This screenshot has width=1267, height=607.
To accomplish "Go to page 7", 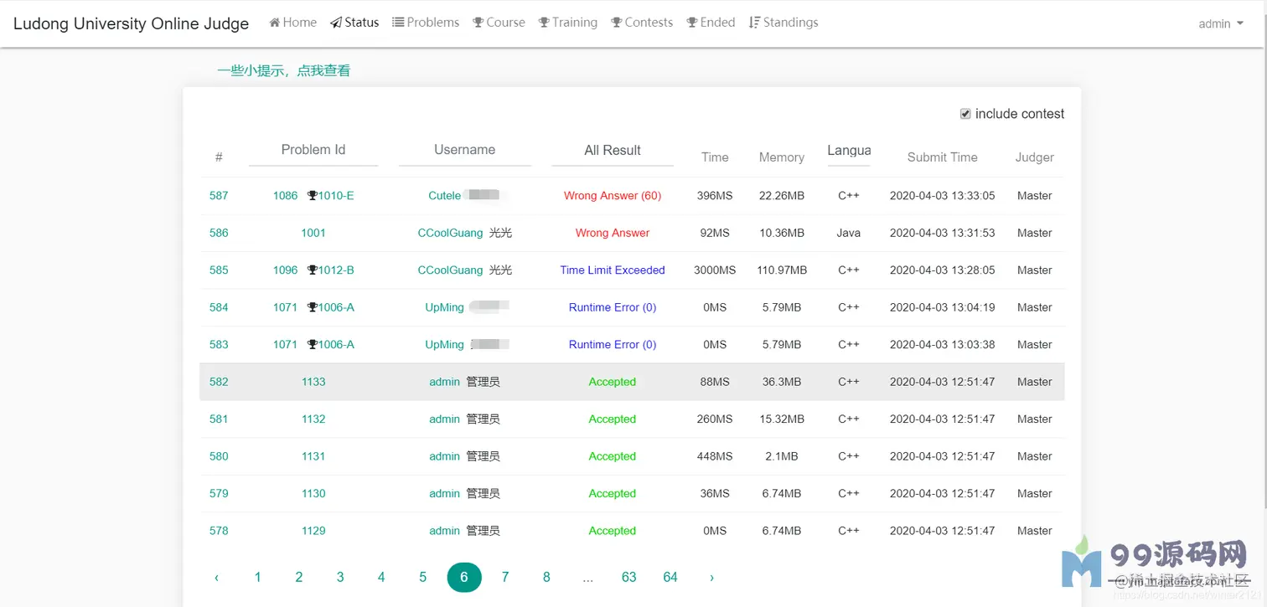I will (505, 578).
